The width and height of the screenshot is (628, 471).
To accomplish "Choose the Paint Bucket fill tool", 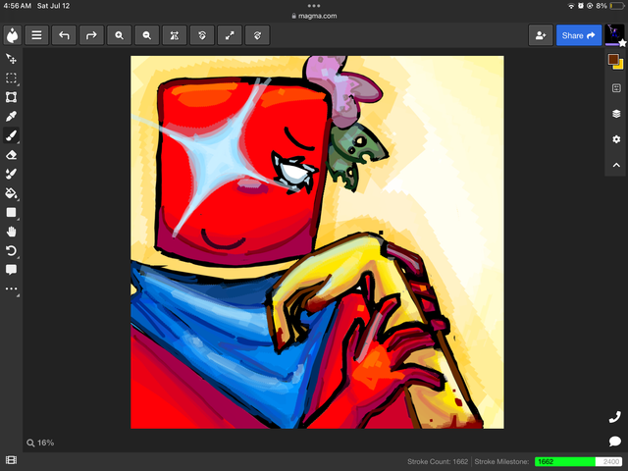I will coord(12,193).
